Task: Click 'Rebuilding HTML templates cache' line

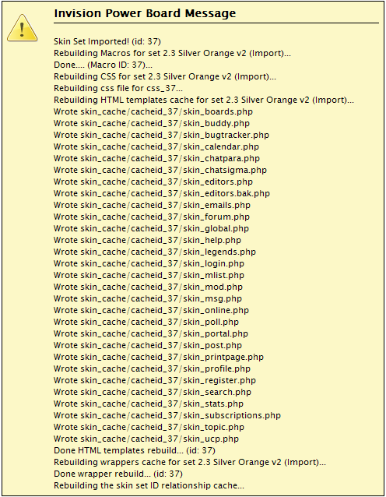Action: pyautogui.click(x=204, y=100)
